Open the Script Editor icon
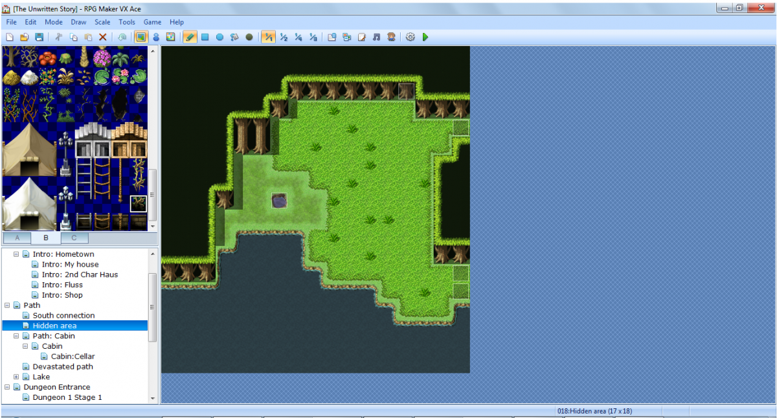 pos(362,37)
